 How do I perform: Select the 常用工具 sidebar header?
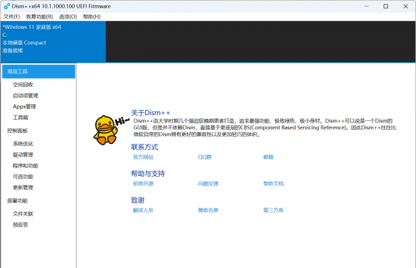click(x=39, y=72)
